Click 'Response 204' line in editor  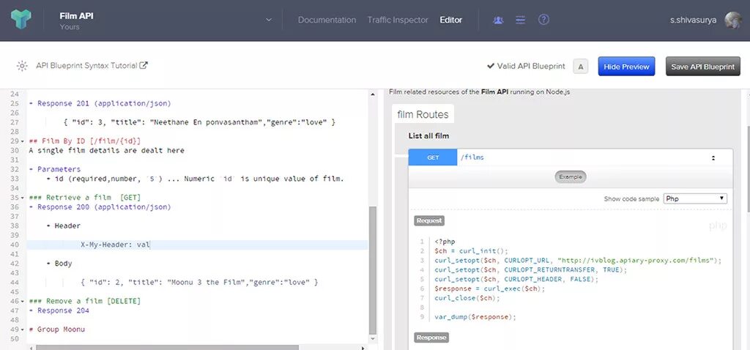click(59, 310)
